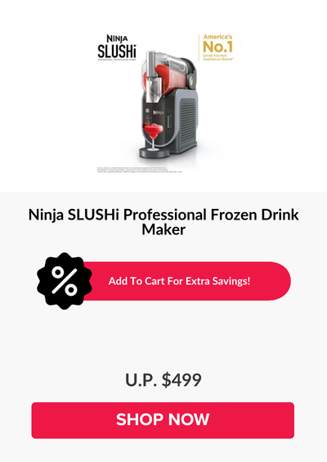Open the Ninja SLUSHi Professional Frozen Drink Maker title
Image resolution: width=327 pixels, height=462 pixels.
pos(163,222)
